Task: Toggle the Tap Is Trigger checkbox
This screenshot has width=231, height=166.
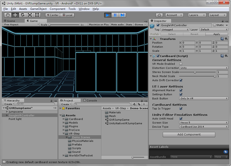Action: pos(181,109)
